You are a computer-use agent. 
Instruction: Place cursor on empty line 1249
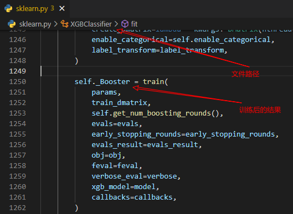[166, 71]
